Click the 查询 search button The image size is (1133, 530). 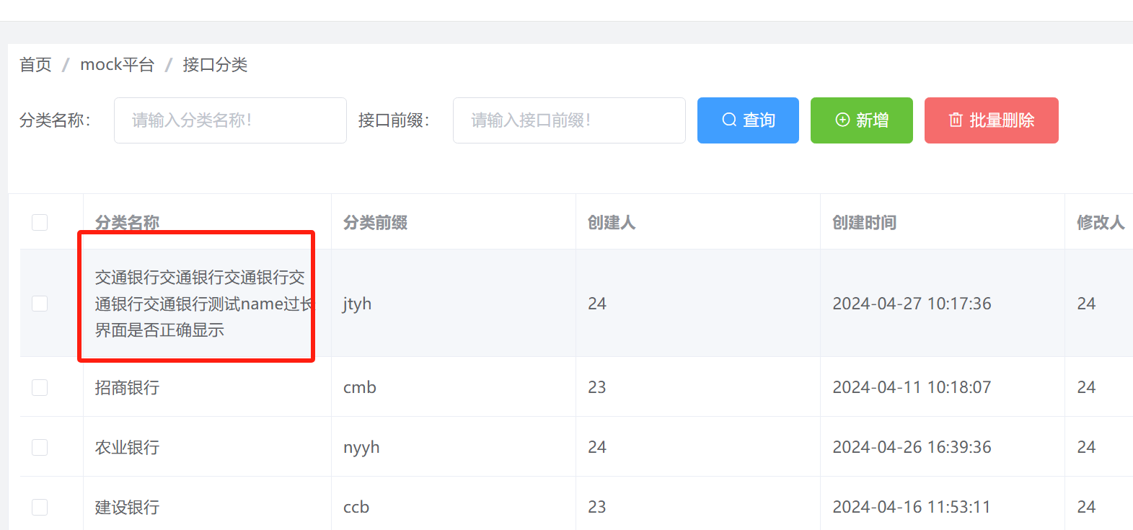click(x=748, y=120)
